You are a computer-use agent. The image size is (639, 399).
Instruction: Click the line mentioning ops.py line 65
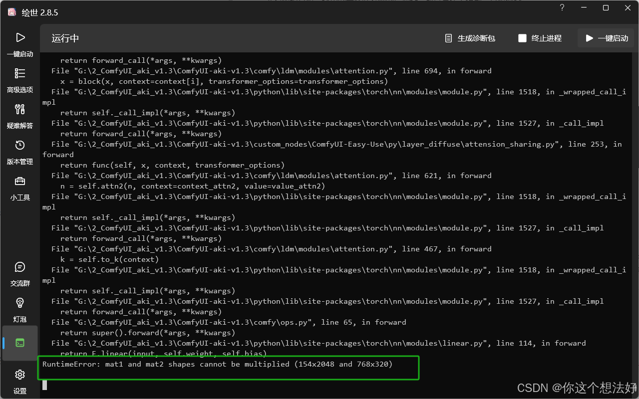tap(229, 322)
